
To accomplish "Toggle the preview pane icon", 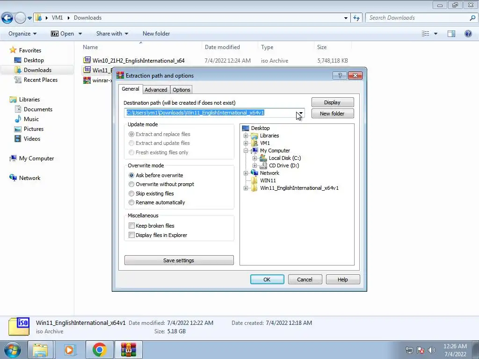I will (x=451, y=34).
